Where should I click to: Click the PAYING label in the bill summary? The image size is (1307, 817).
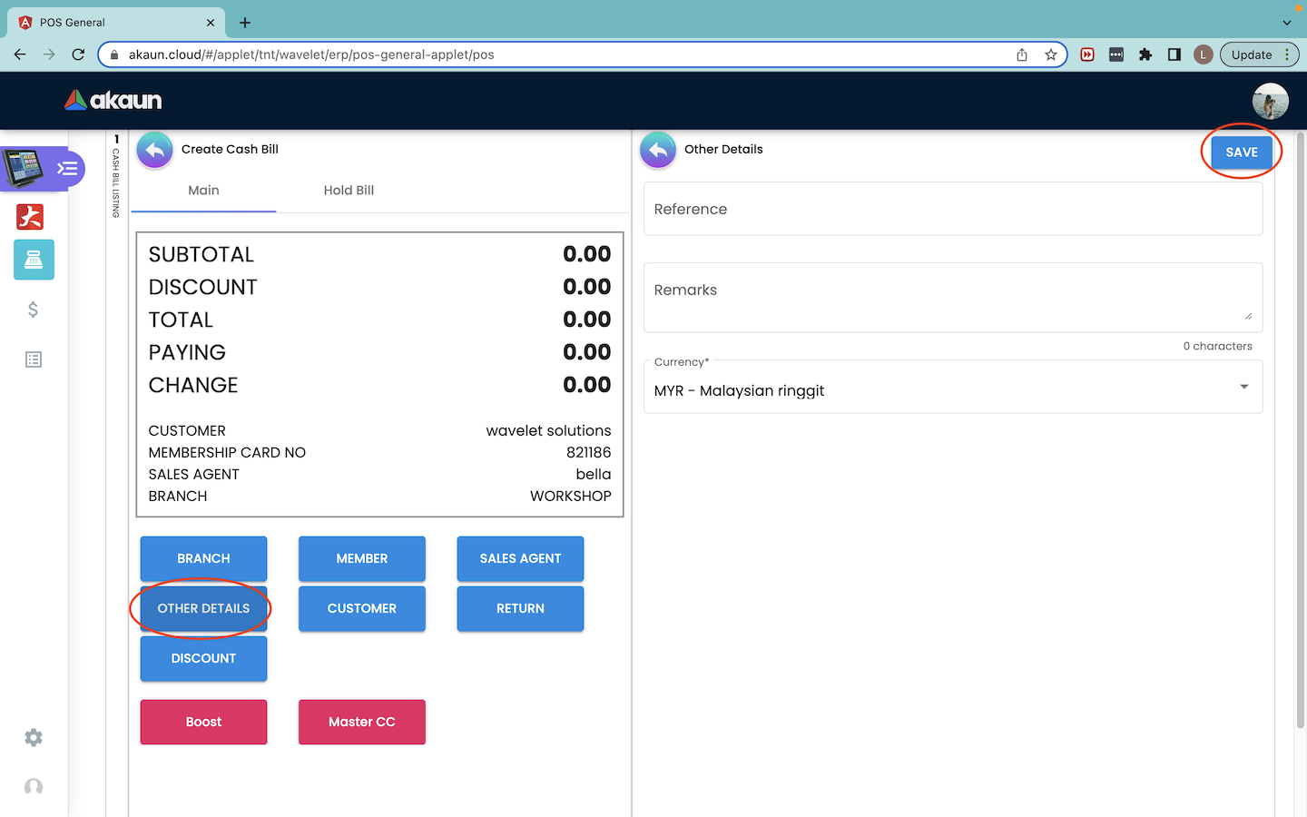(187, 352)
